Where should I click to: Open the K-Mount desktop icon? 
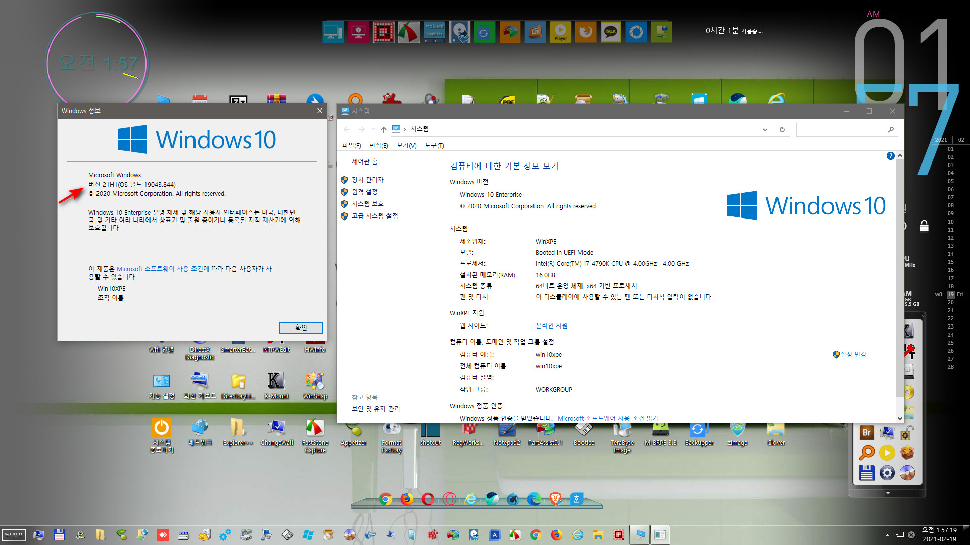click(x=276, y=386)
